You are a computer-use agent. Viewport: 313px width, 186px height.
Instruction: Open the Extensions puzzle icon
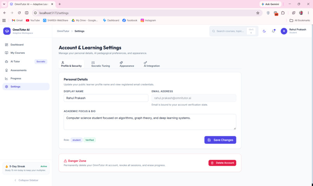tap(283, 13)
